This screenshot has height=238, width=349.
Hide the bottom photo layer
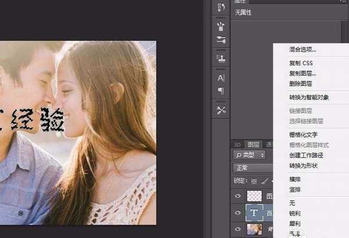tap(237, 229)
